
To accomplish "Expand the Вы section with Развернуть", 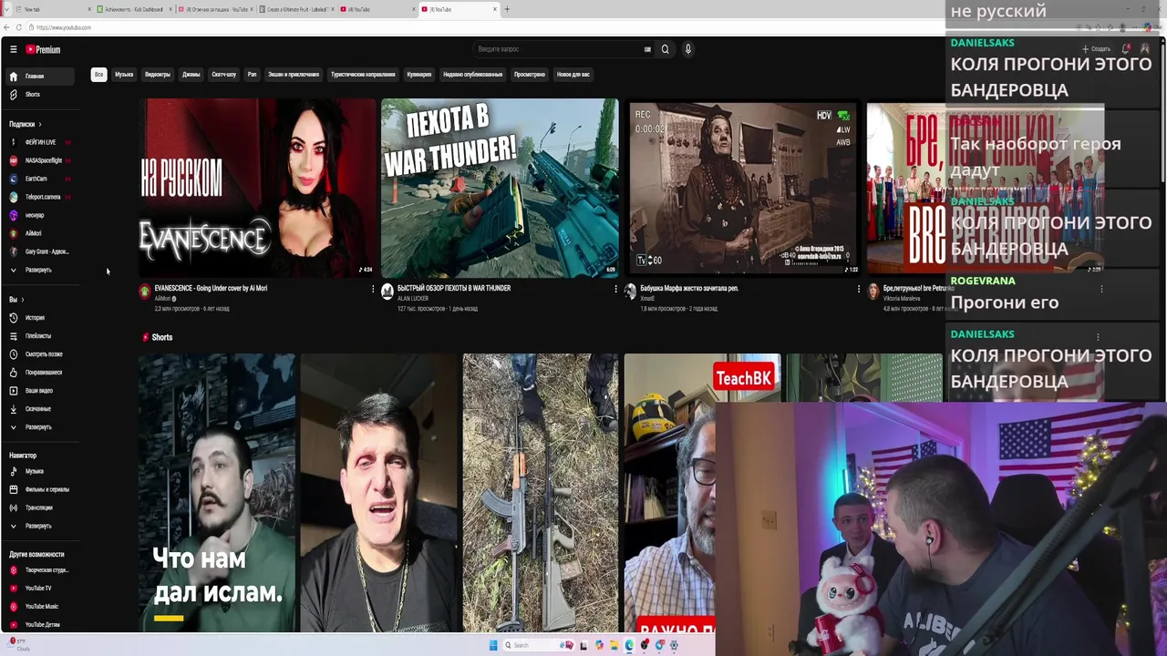I will point(41,427).
